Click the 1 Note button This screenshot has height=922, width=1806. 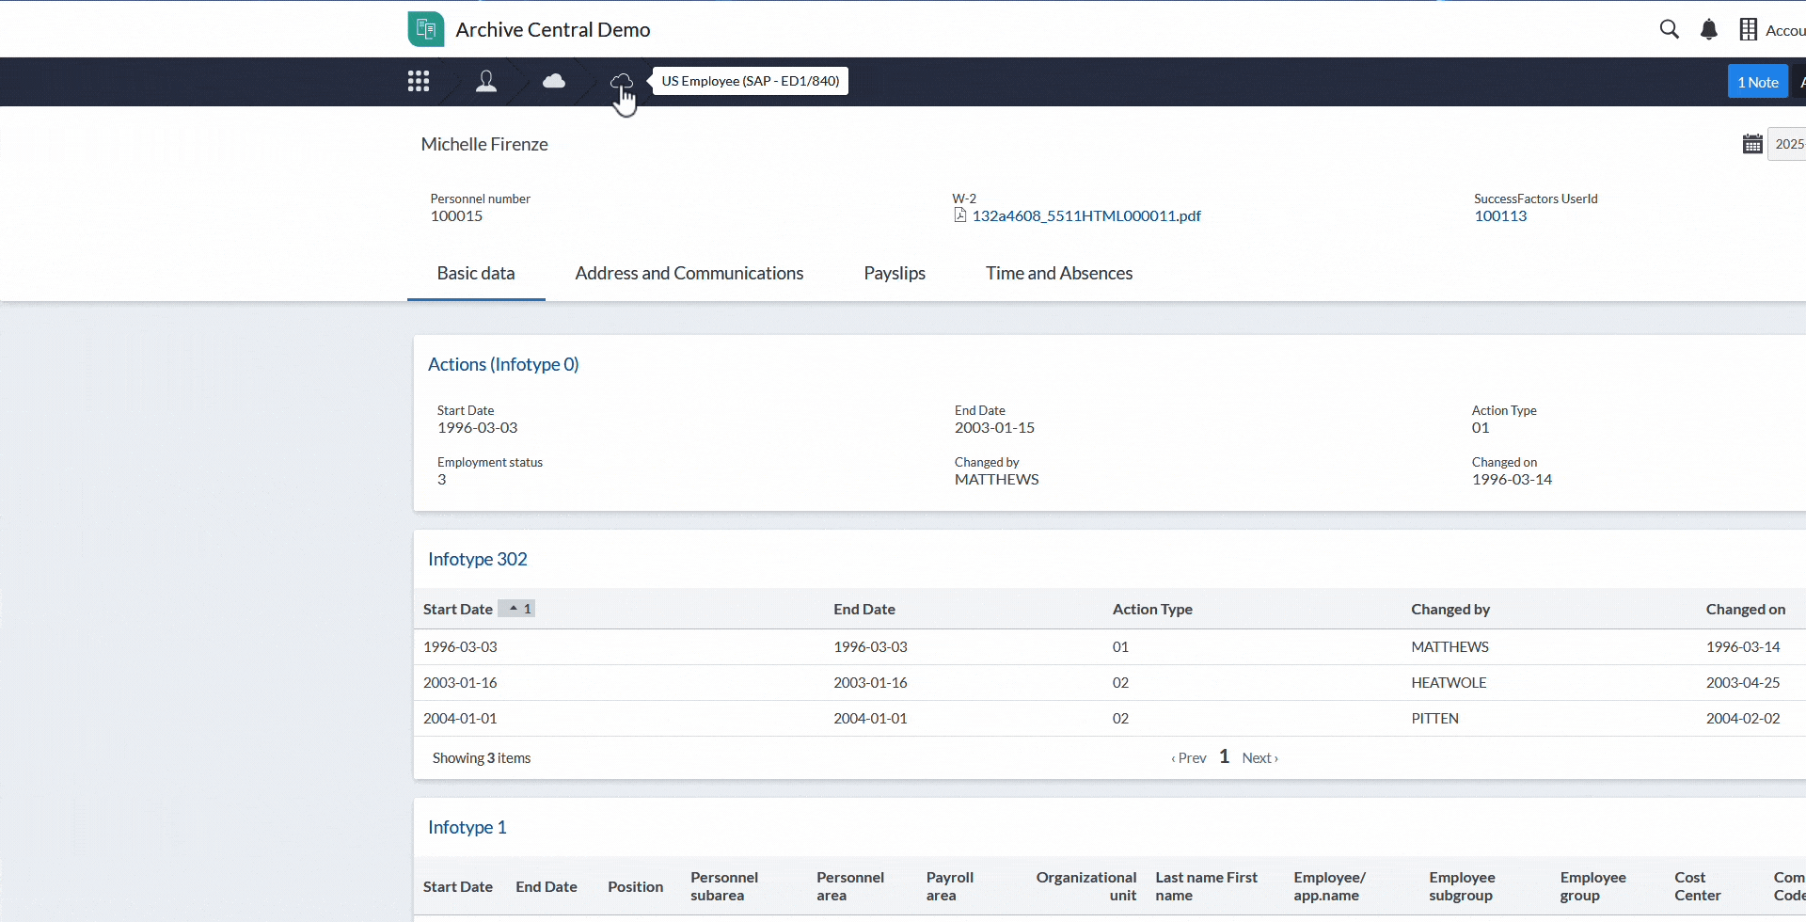[1758, 82]
